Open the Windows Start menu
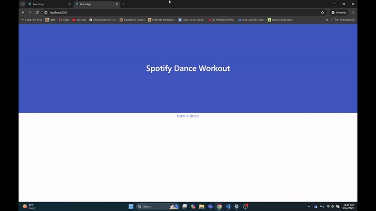The width and height of the screenshot is (376, 211). coord(131,206)
